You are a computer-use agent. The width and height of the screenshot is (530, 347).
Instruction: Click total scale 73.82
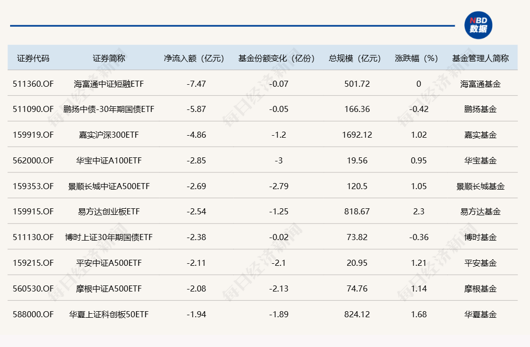point(357,237)
